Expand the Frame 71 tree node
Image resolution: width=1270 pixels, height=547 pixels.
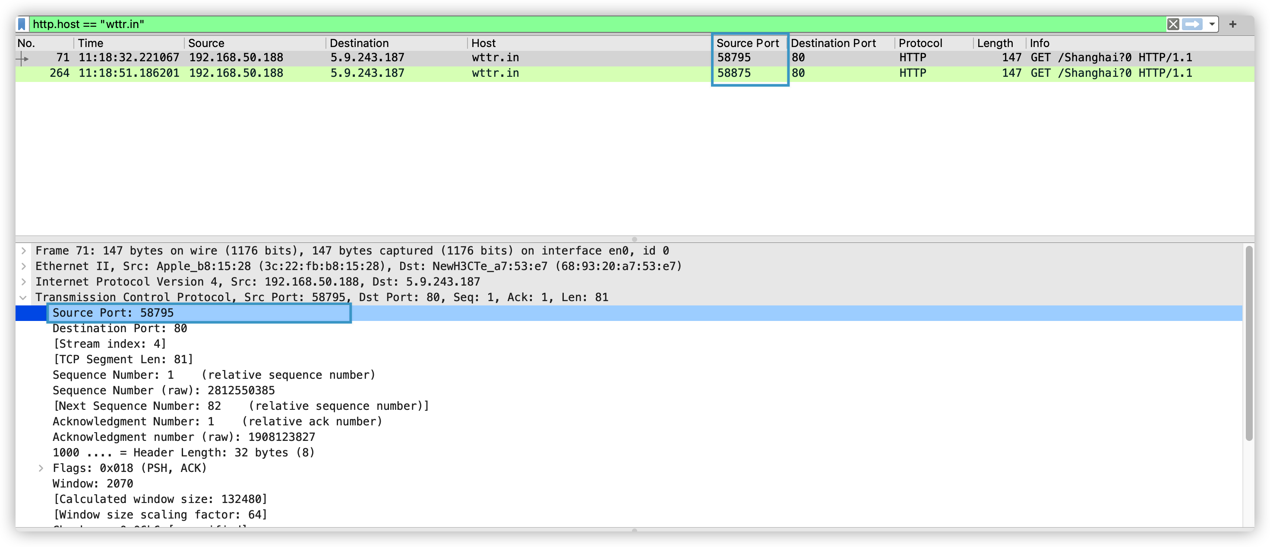pos(23,251)
